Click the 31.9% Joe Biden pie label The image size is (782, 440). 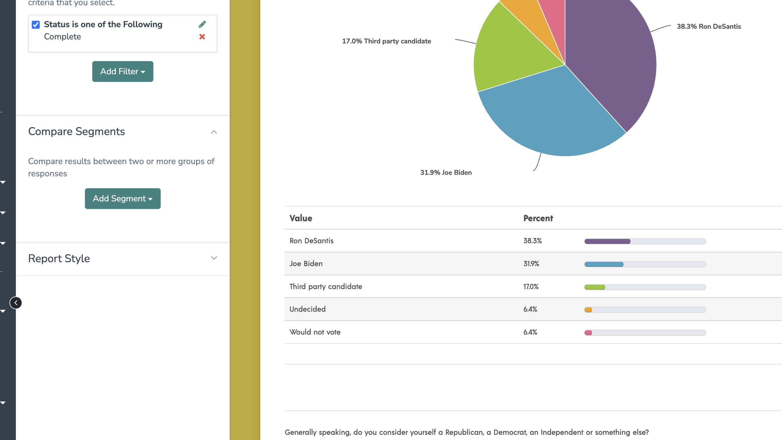(446, 172)
